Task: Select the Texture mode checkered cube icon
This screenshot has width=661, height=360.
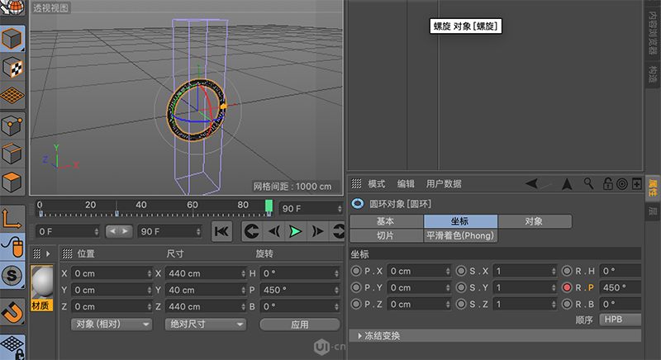Action: [12, 68]
